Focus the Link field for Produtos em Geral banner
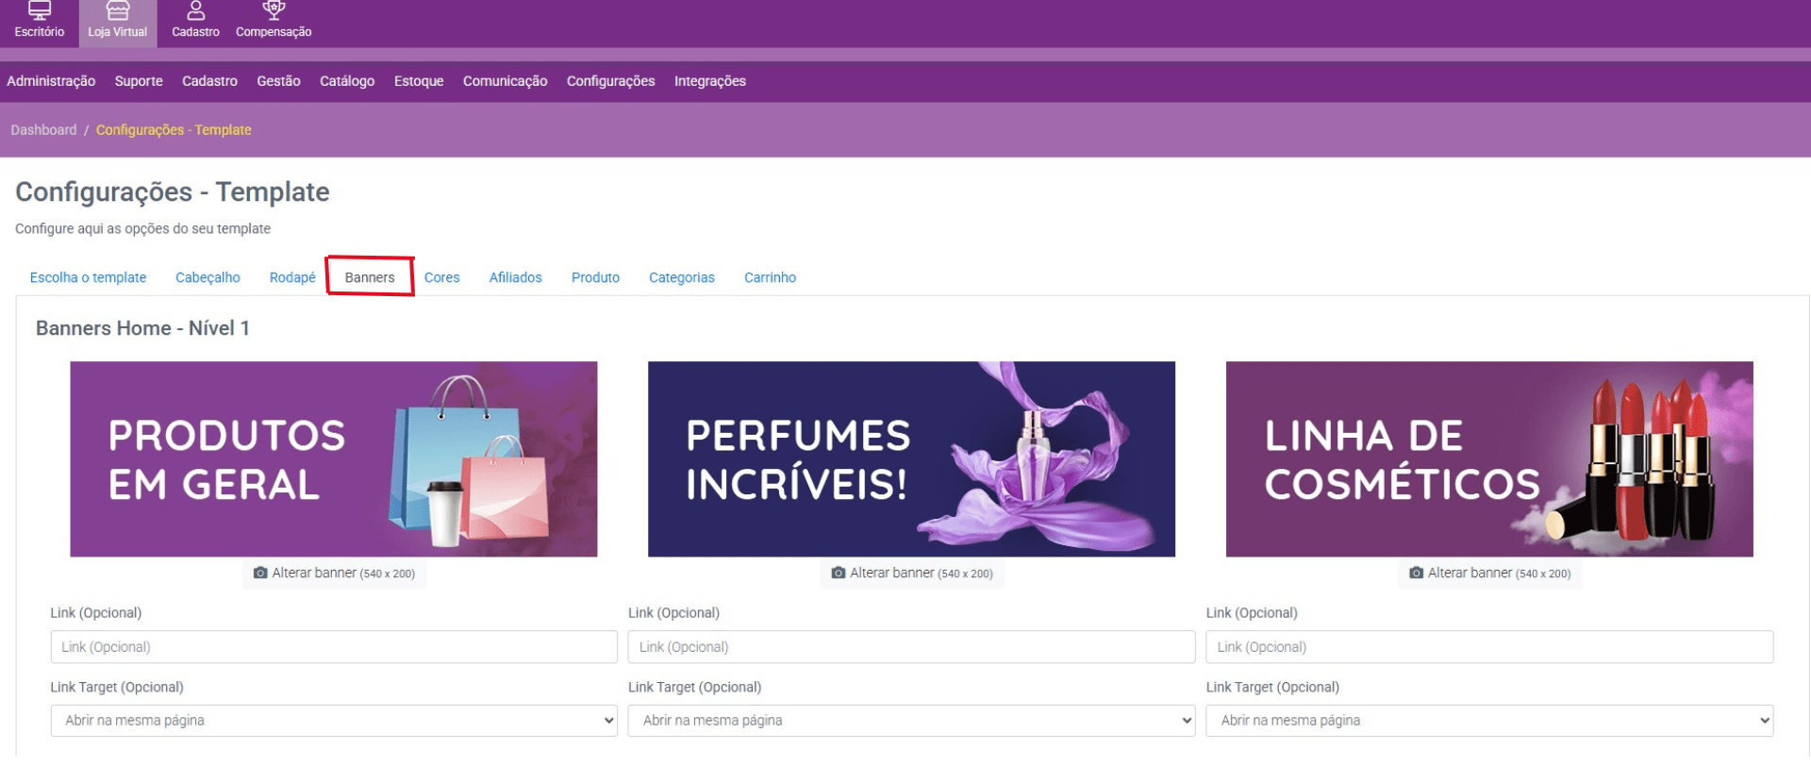Viewport: 1811px width, 766px height. pos(334,647)
